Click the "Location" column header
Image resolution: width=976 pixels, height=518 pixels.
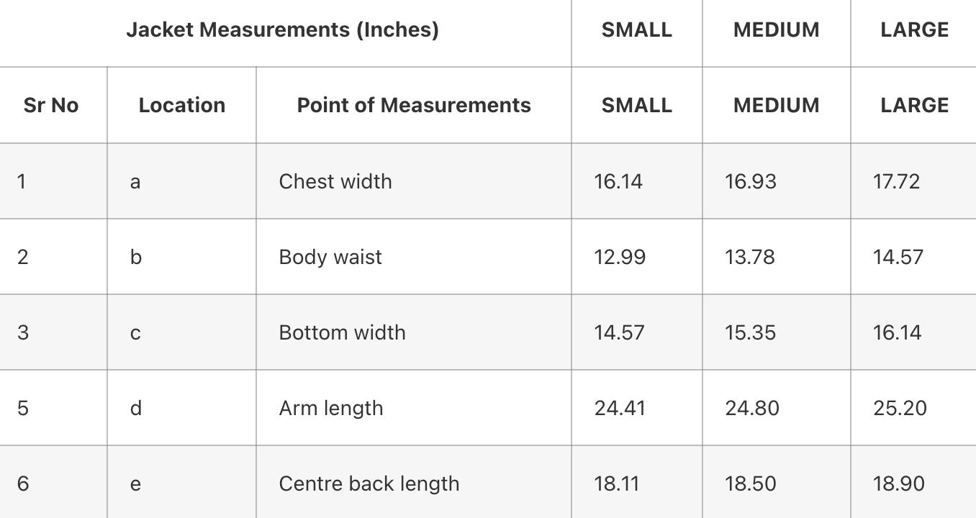coord(181,106)
